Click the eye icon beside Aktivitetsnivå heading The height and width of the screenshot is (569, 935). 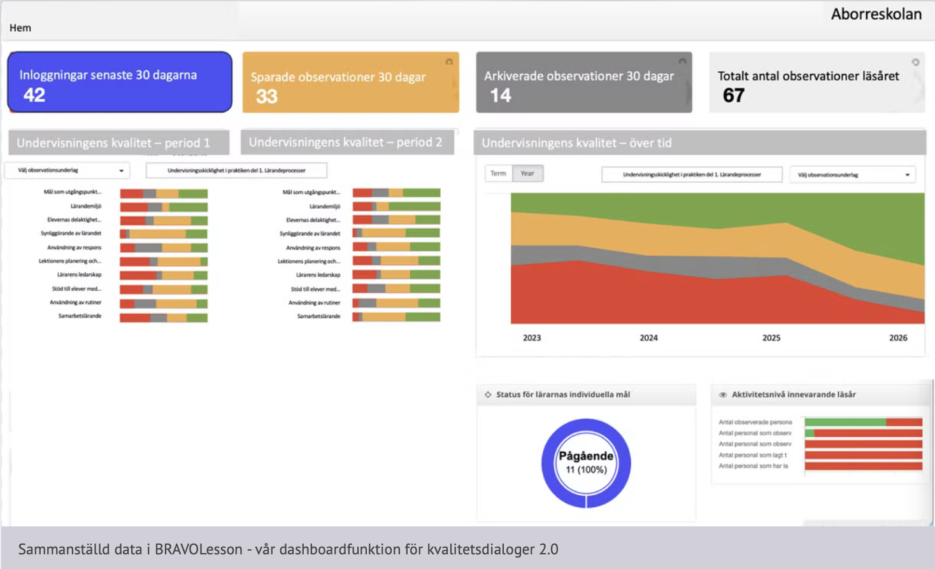coord(723,395)
